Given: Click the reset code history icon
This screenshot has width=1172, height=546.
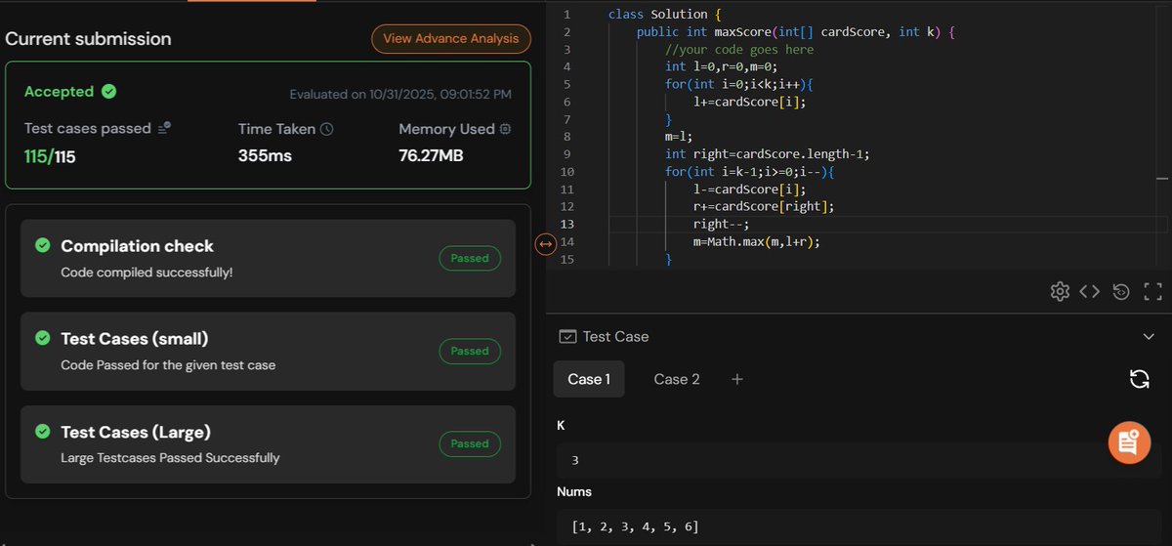Looking at the screenshot, I should coord(1122,291).
